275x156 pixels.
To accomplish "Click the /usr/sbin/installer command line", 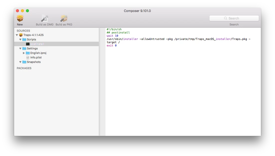I will click(178, 39).
